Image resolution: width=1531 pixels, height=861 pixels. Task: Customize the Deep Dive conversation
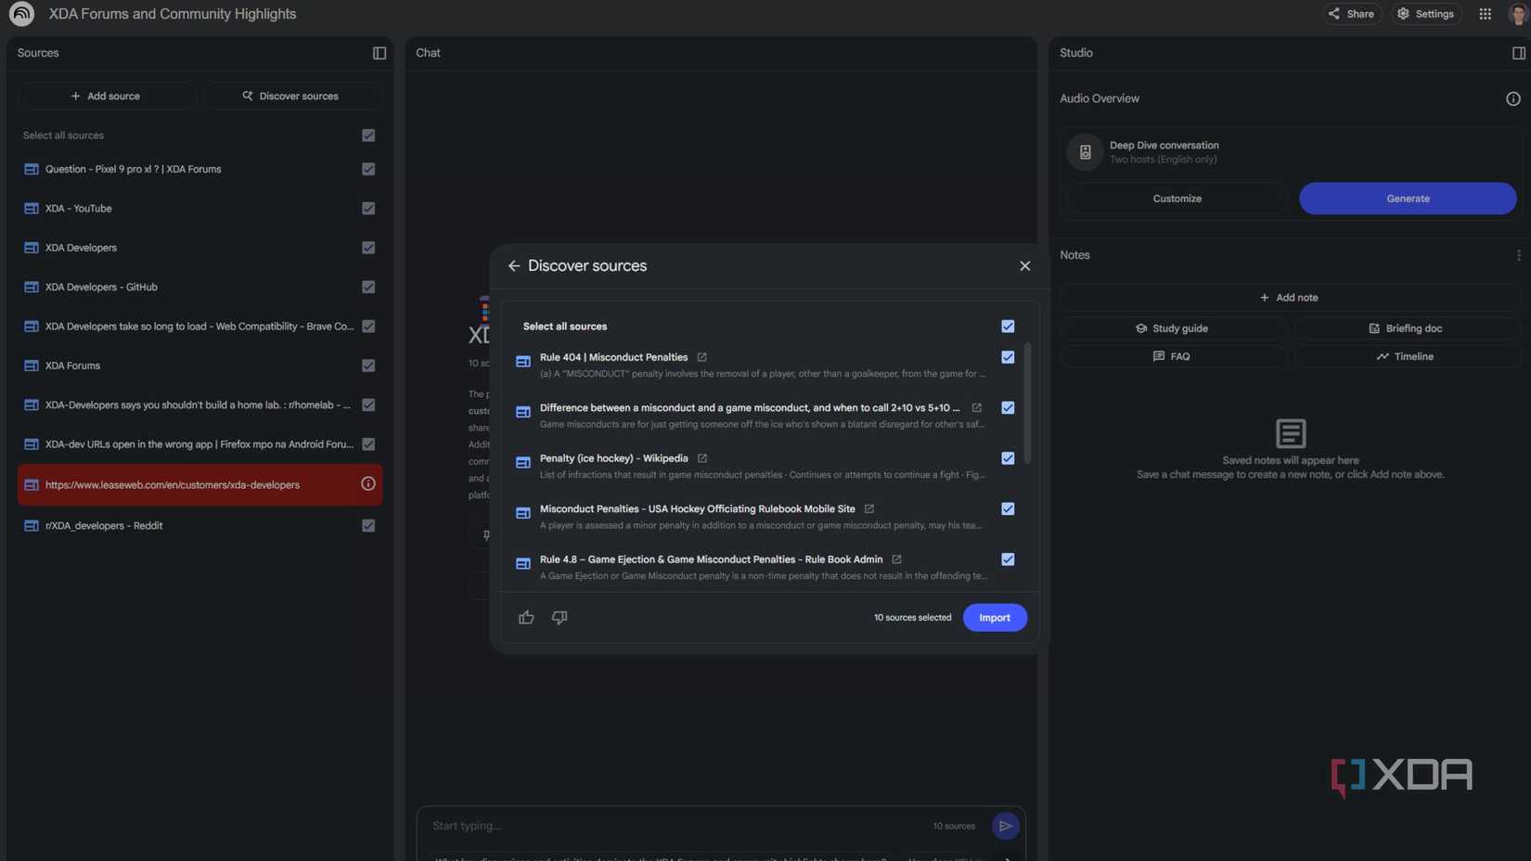[x=1177, y=199]
